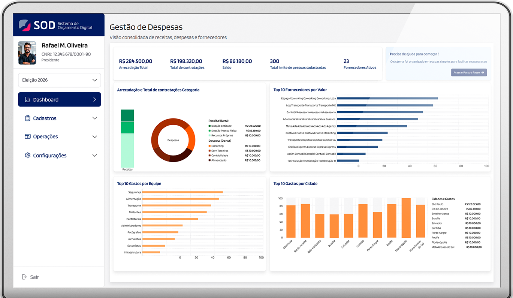
Task: Click Rafael M. Oliveira profile photo
Action: click(x=27, y=53)
